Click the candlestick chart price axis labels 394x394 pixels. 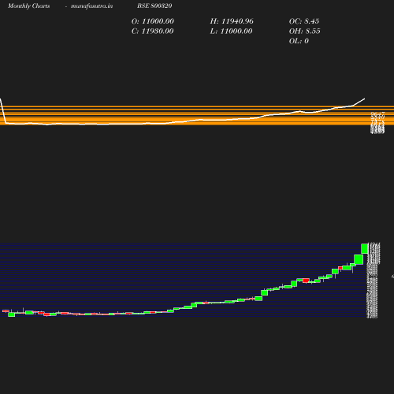373,280
